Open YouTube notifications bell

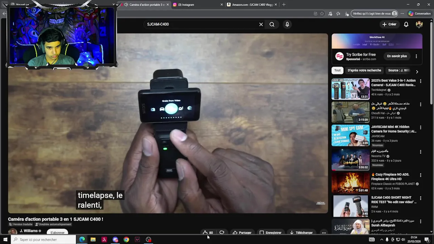pos(406,24)
